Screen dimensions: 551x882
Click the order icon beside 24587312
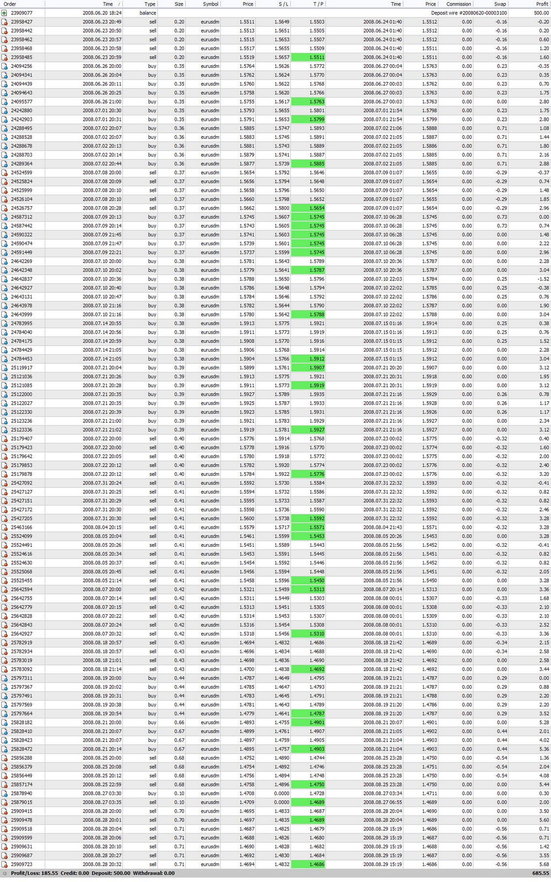coord(4,217)
